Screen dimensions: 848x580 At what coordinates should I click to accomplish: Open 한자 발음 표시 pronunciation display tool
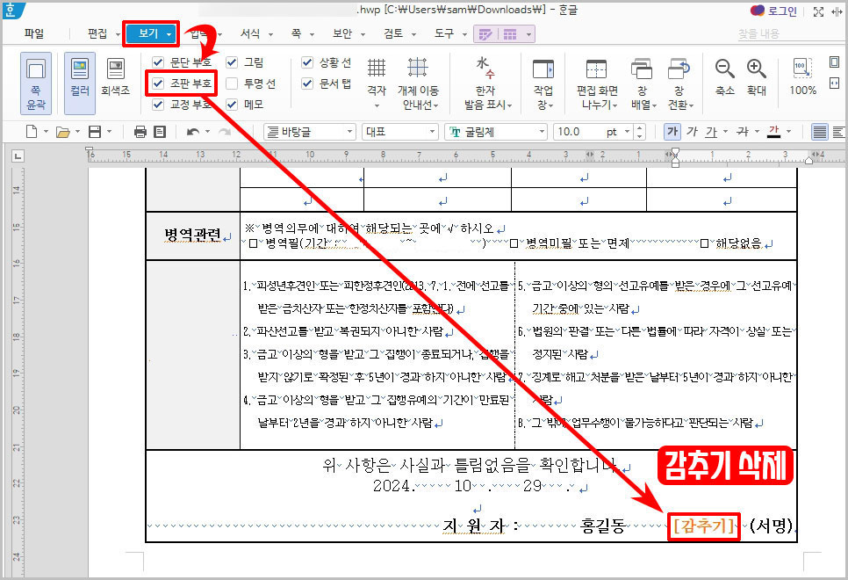485,79
